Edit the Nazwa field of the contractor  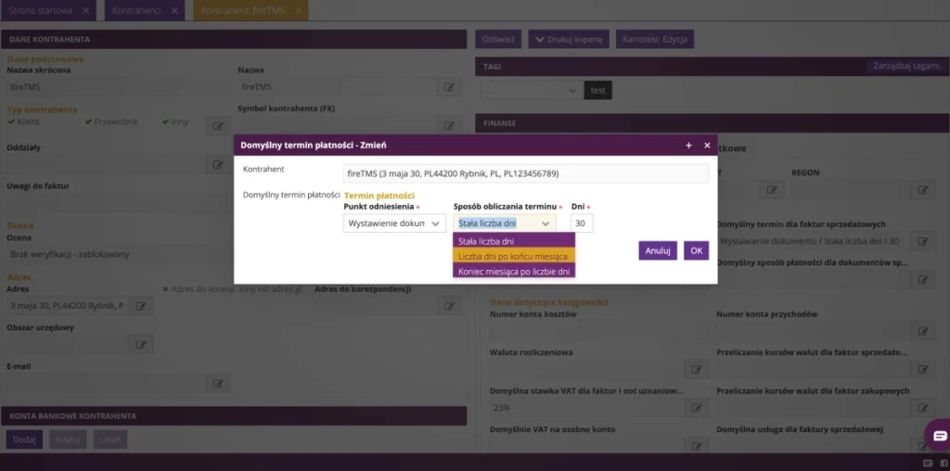click(449, 87)
